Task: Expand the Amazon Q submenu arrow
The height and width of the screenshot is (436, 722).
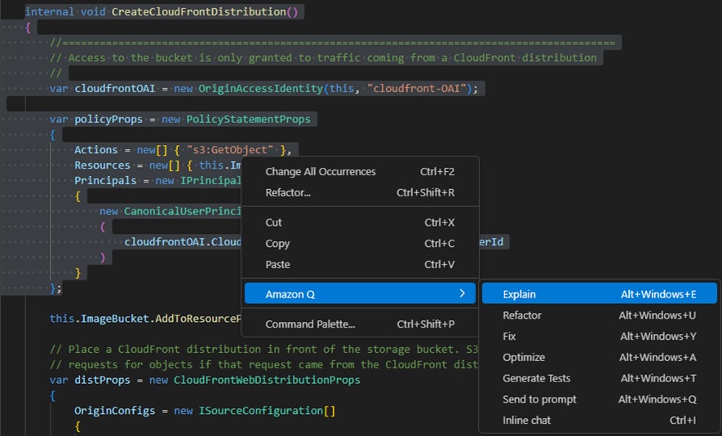Action: 462,293
